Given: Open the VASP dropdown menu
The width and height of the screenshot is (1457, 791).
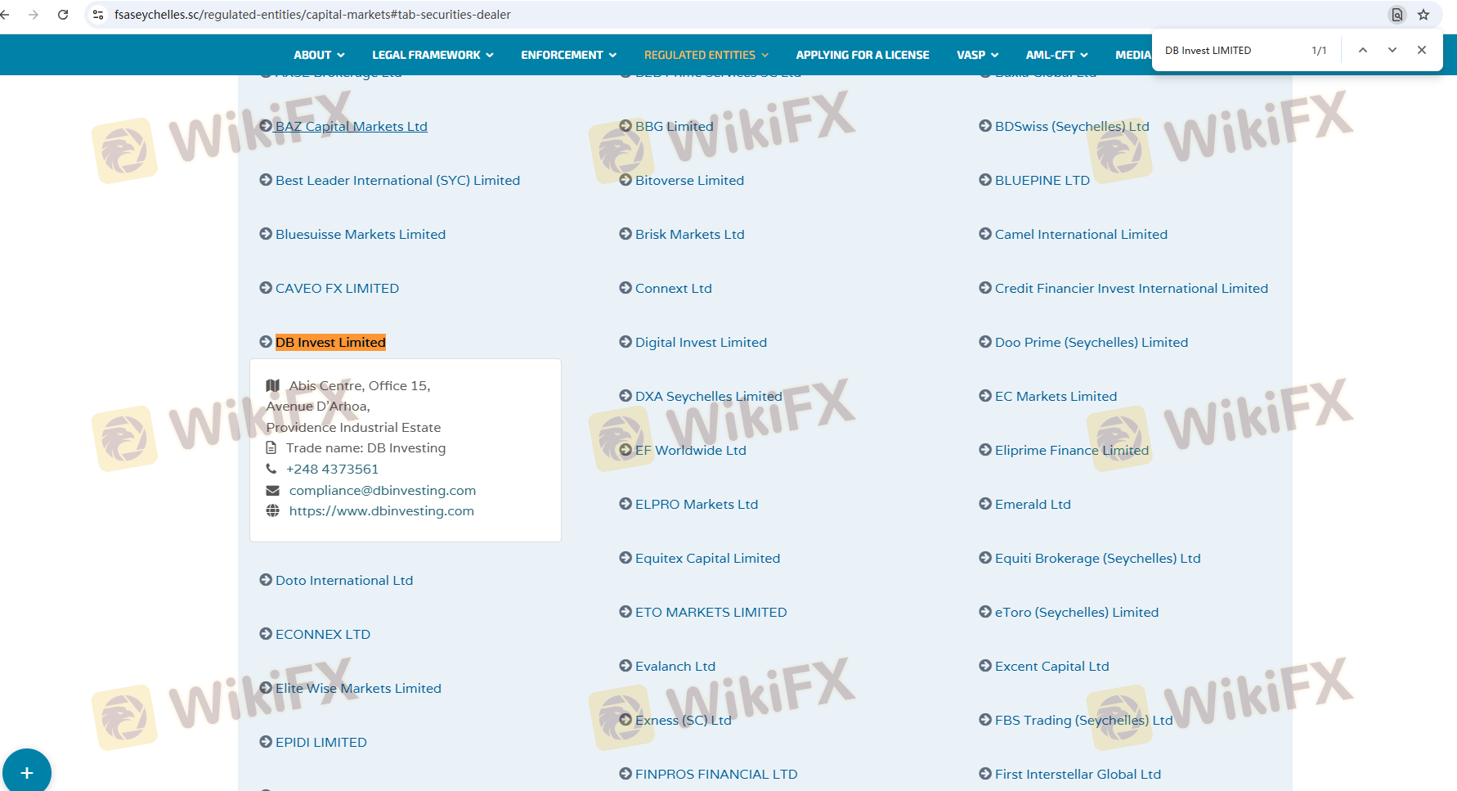Looking at the screenshot, I should point(978,55).
